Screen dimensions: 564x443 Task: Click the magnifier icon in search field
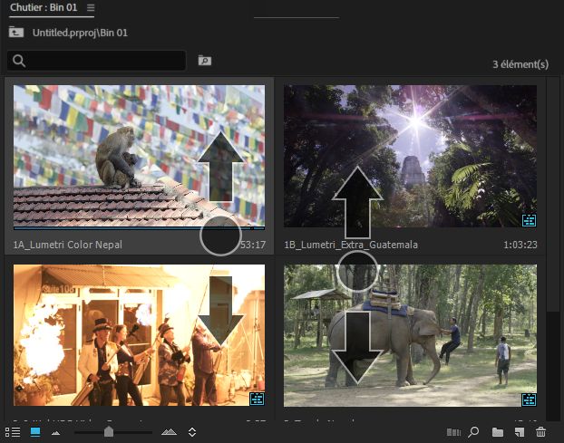(19, 61)
